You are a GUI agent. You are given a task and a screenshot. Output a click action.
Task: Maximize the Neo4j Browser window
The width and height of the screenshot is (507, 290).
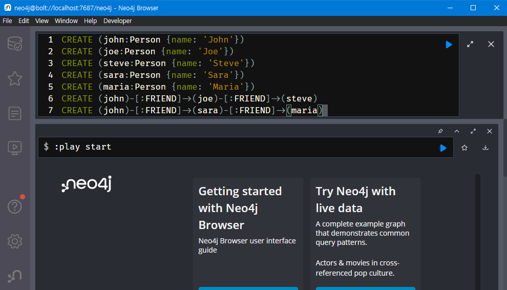[473, 8]
